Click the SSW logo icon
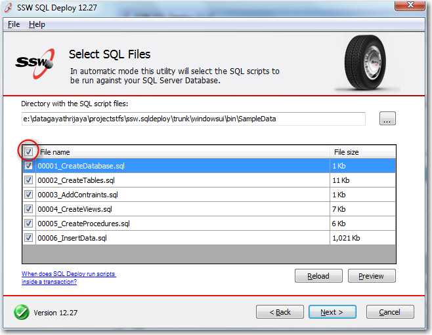This screenshot has width=432, height=335. point(35,64)
